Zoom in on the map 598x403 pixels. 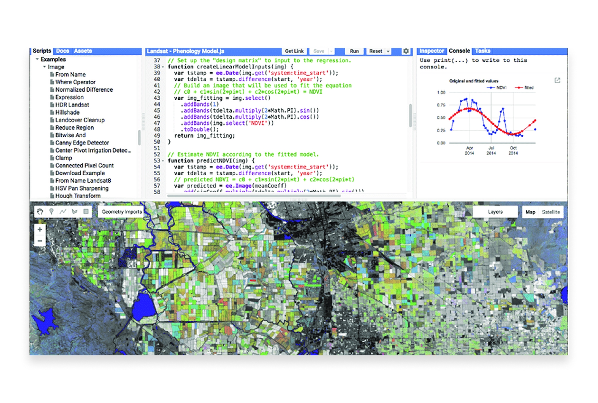coord(39,229)
